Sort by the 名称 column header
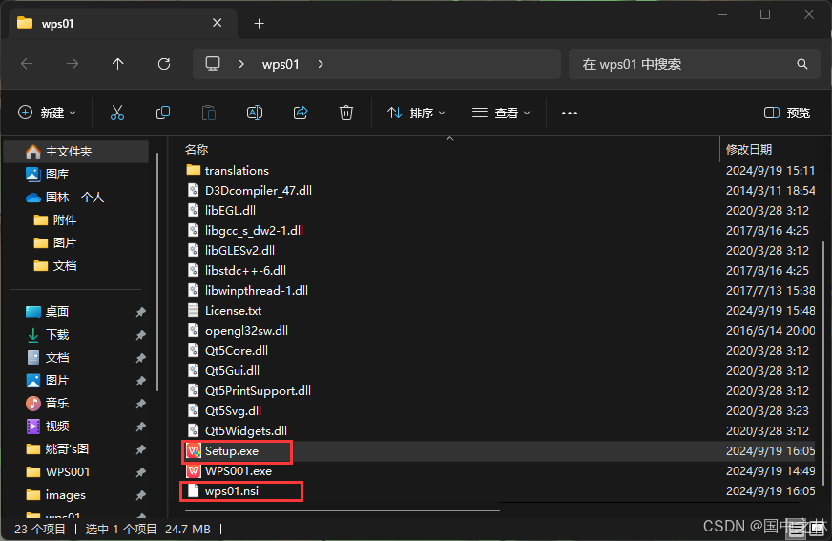 tap(197, 150)
